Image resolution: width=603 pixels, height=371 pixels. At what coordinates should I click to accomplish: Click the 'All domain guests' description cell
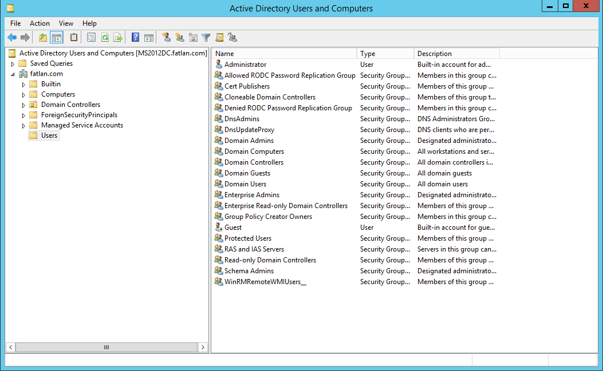pyautogui.click(x=444, y=173)
